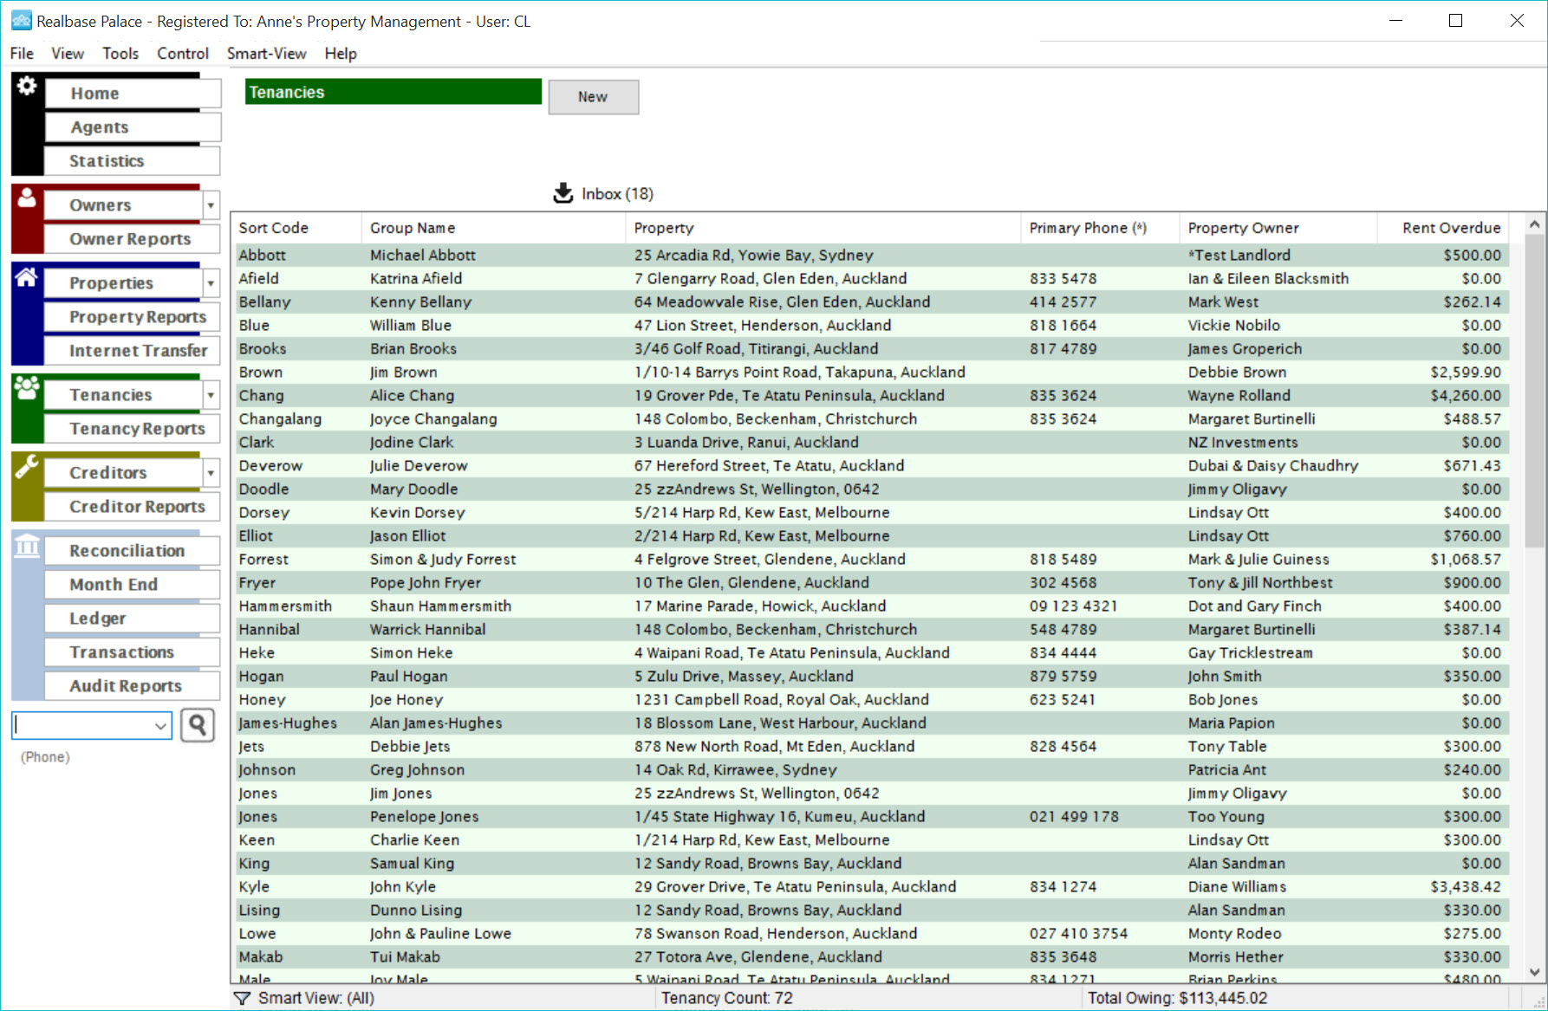Image resolution: width=1548 pixels, height=1011 pixels.
Task: Click the bank building icon beside Reconciliation
Action: [27, 546]
